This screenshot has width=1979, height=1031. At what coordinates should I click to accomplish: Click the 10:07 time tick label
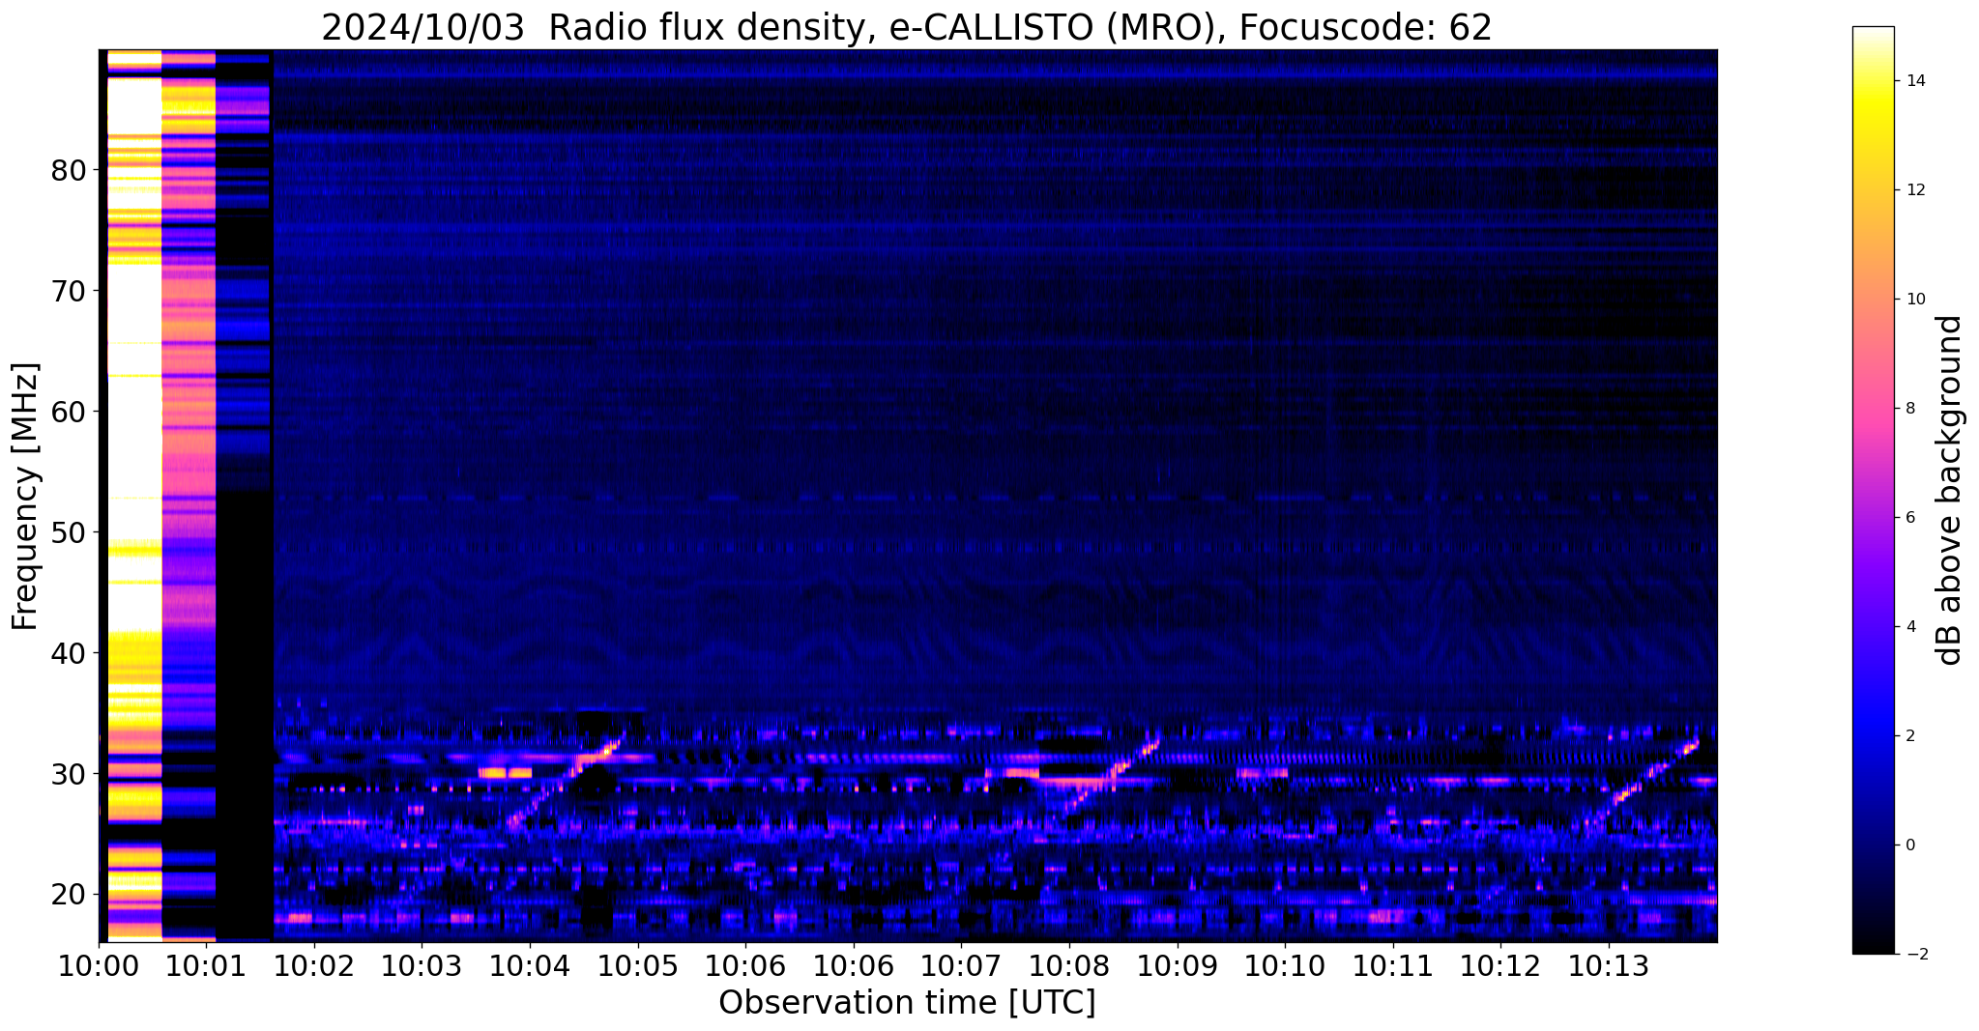(x=961, y=967)
